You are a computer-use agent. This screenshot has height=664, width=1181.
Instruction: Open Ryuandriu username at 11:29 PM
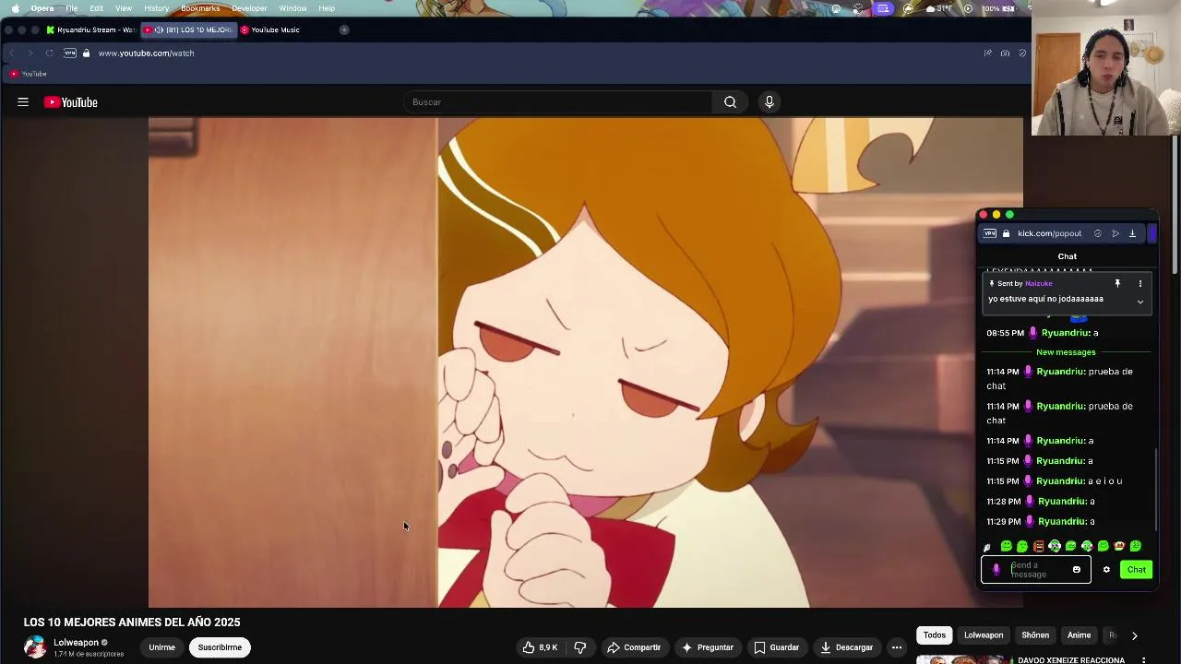(1062, 522)
